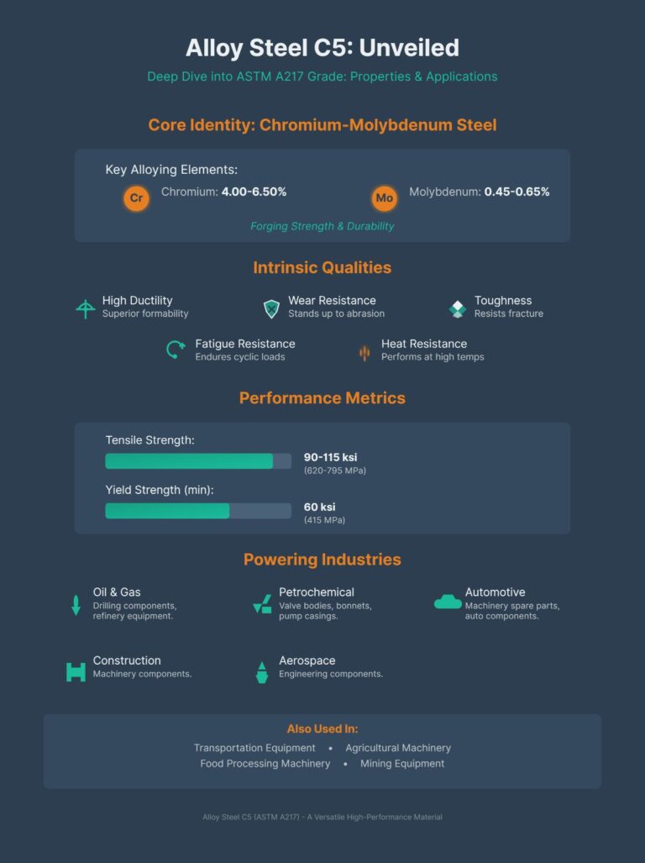This screenshot has height=863, width=645.
Task: Click the Alloy Steel C5: Unveiled title
Action: (322, 47)
